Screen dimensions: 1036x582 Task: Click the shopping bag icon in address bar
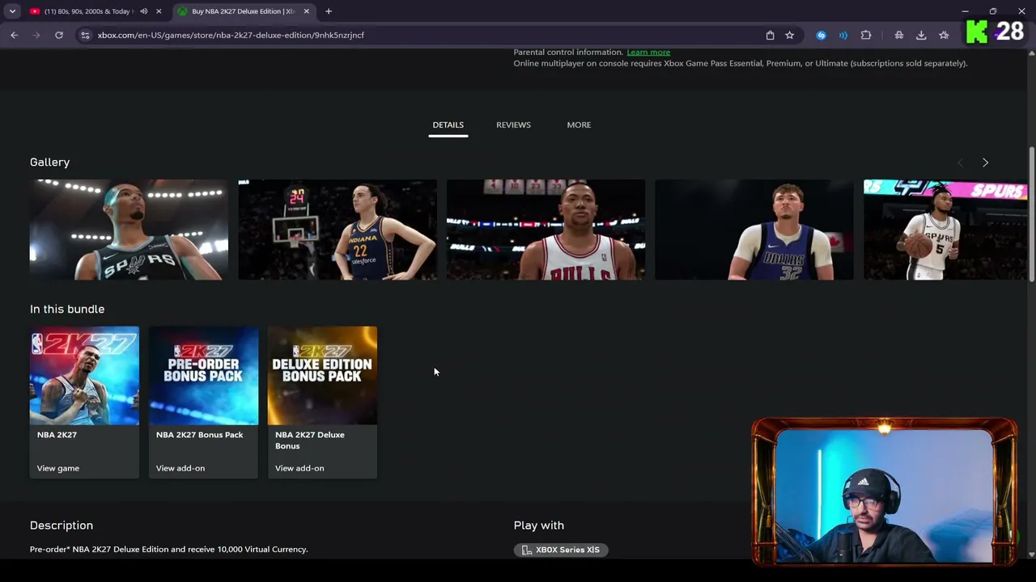click(x=770, y=35)
